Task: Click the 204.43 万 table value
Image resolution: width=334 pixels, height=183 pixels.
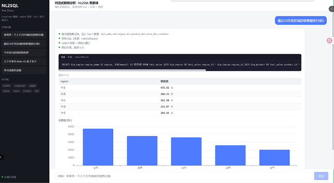Action: click(x=167, y=113)
